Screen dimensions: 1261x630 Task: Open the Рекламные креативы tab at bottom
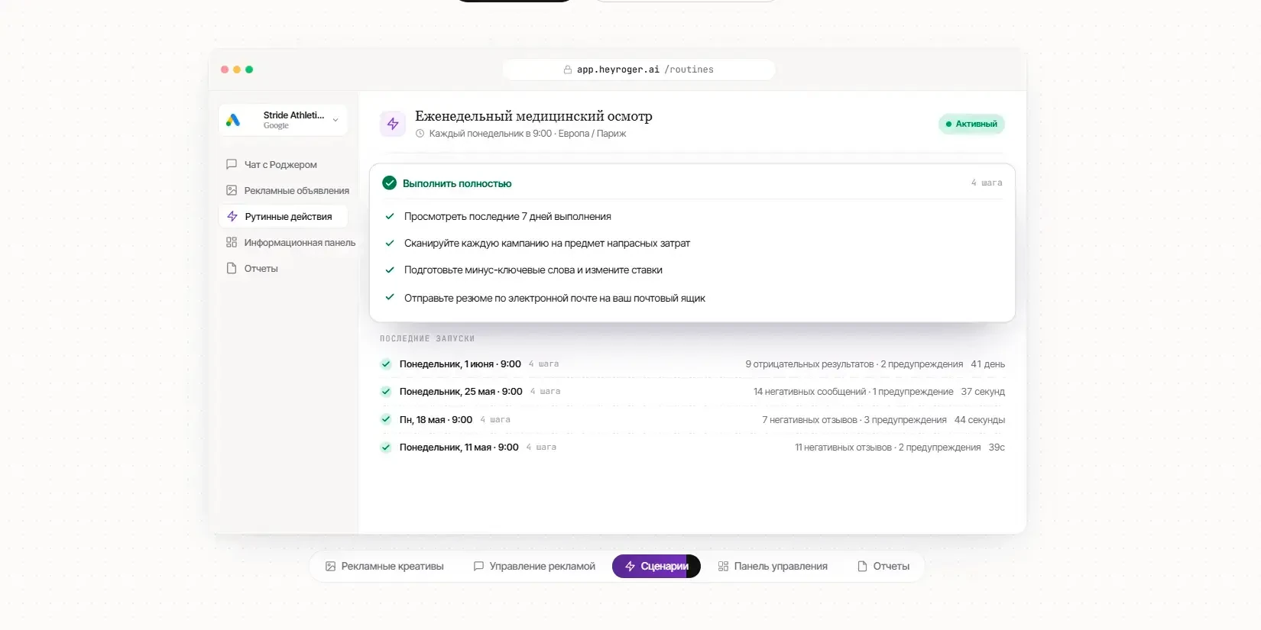[384, 566]
